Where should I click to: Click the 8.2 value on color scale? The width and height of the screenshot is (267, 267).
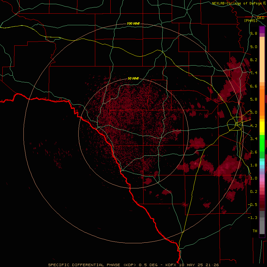tap(254, 60)
